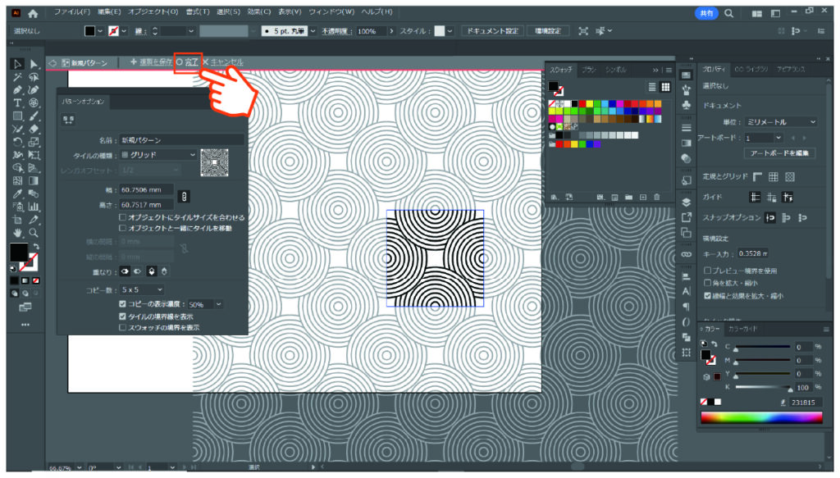Swap fill and stroke colors in toolbox
Screen dimensions: 840x478
tap(36, 246)
